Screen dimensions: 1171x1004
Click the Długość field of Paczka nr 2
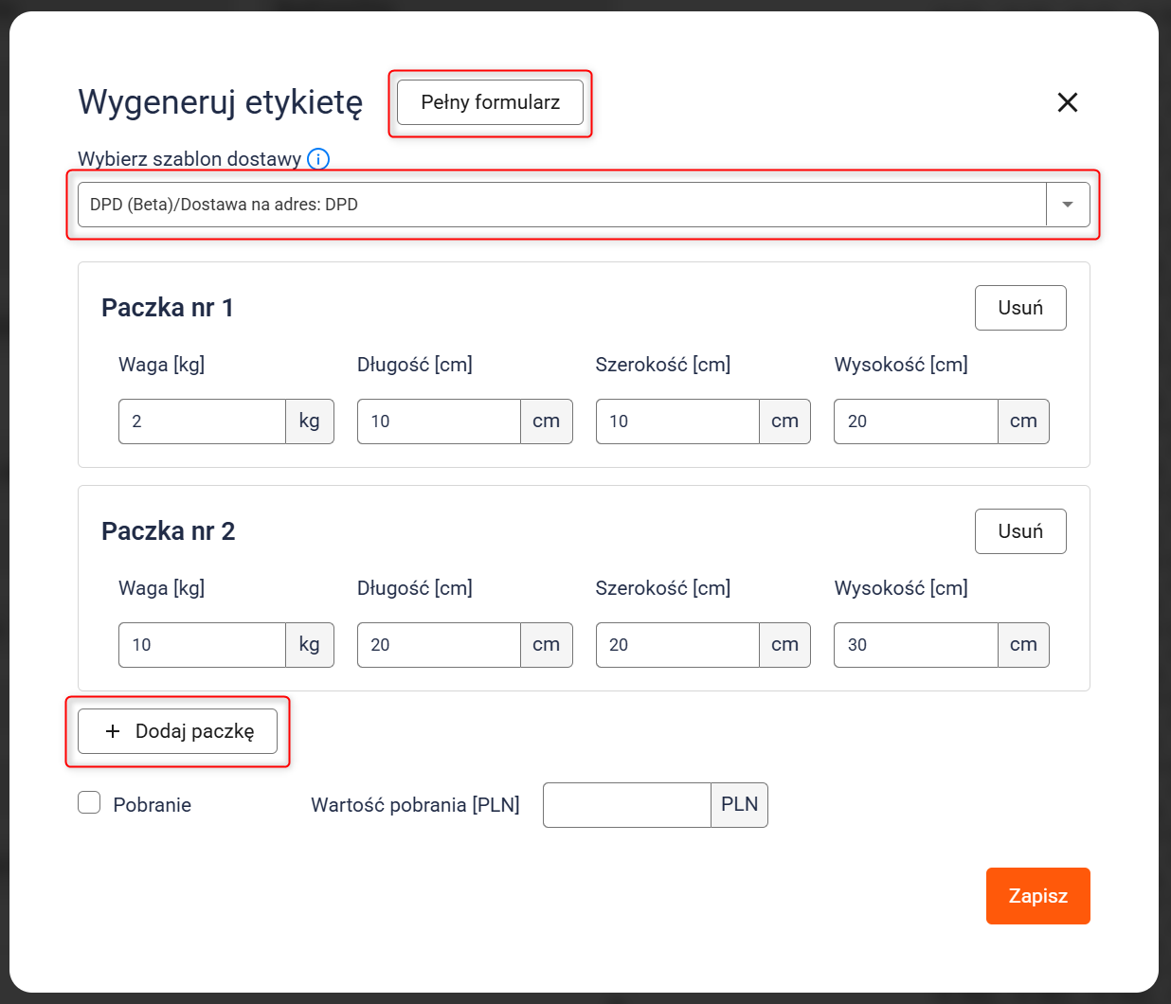(x=439, y=645)
